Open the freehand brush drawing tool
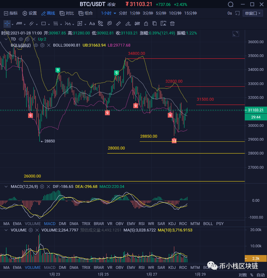The width and height of the screenshot is (267, 278). pyautogui.click(x=128, y=23)
